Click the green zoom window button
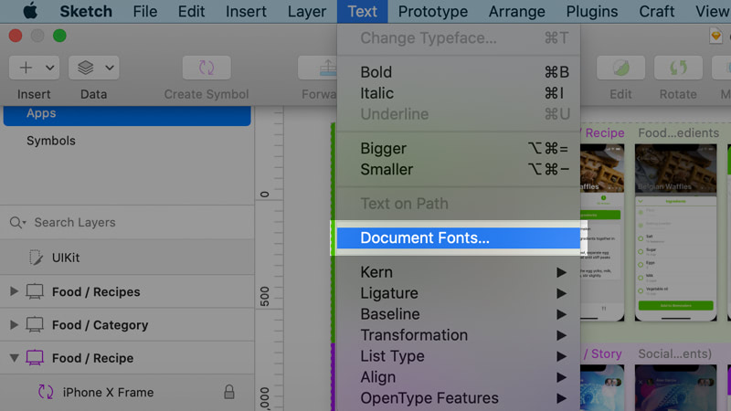This screenshot has height=411, width=731. tap(59, 36)
